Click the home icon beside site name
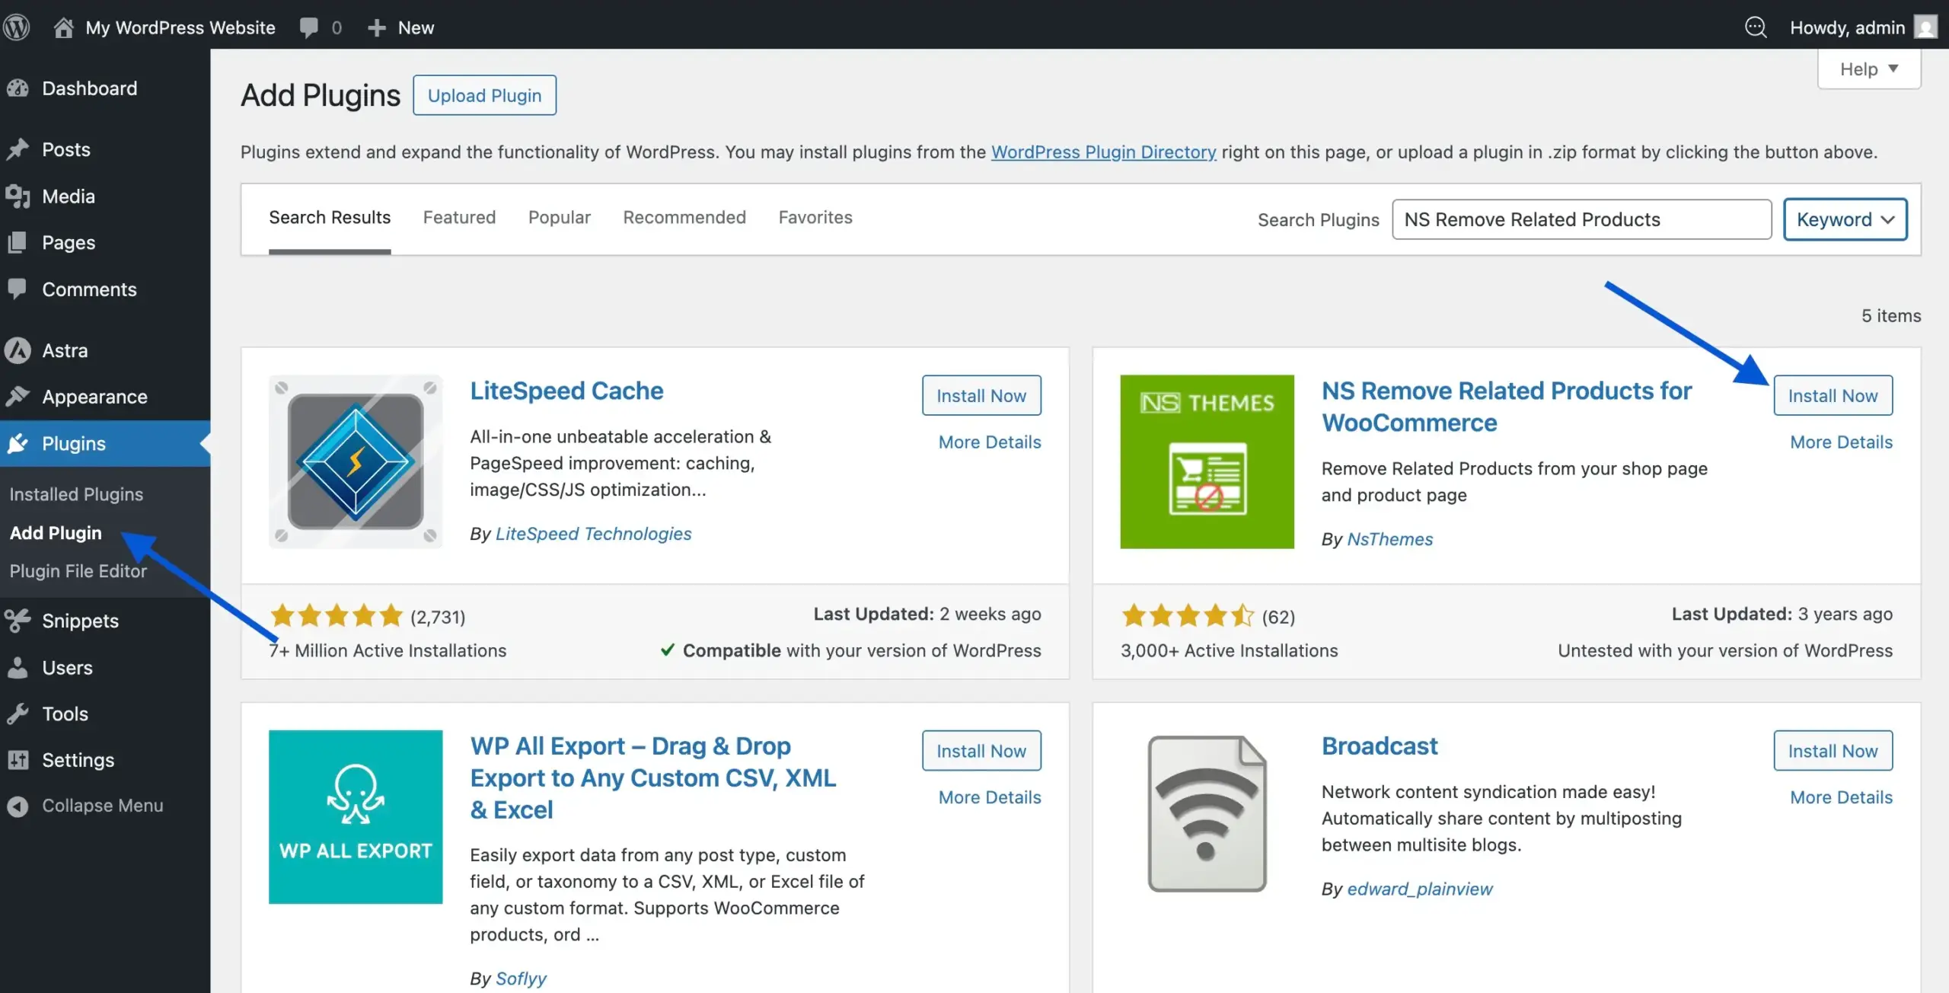Screen dimensions: 1949x993 (x=64, y=27)
